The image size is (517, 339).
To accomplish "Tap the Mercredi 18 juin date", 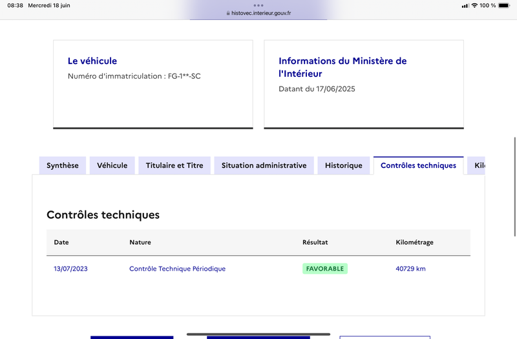I will click(x=49, y=5).
